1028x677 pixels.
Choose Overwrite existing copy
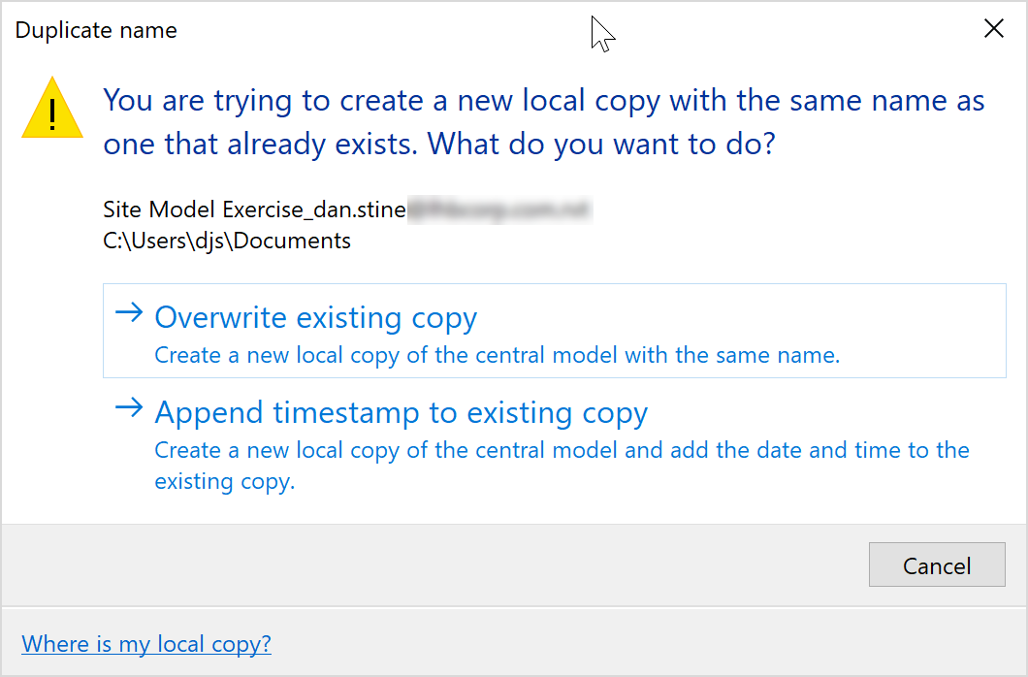(315, 317)
